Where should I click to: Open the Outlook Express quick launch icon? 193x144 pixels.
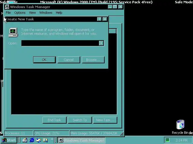(39, 140)
